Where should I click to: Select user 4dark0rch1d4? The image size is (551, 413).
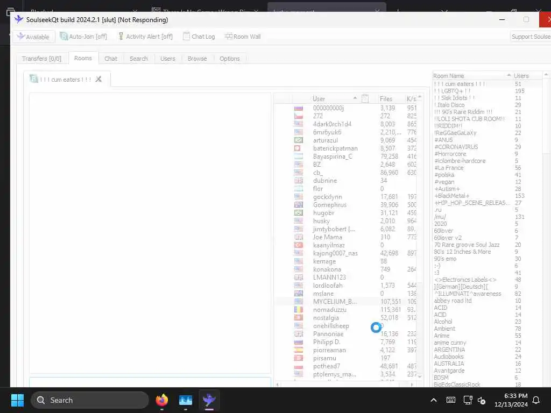(x=332, y=124)
